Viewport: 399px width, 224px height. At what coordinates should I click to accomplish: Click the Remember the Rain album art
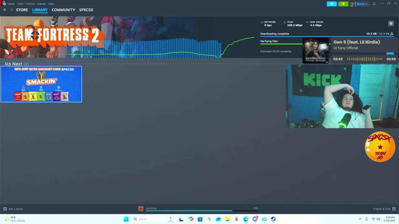pyautogui.click(x=316, y=50)
